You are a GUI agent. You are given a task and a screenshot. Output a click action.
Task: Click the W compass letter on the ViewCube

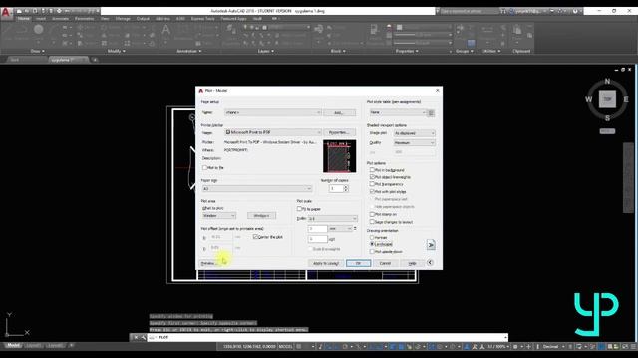click(589, 99)
